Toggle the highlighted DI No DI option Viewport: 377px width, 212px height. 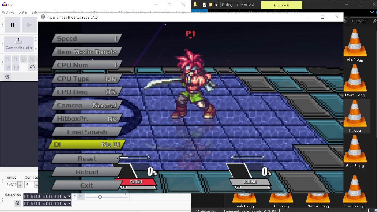coord(87,145)
